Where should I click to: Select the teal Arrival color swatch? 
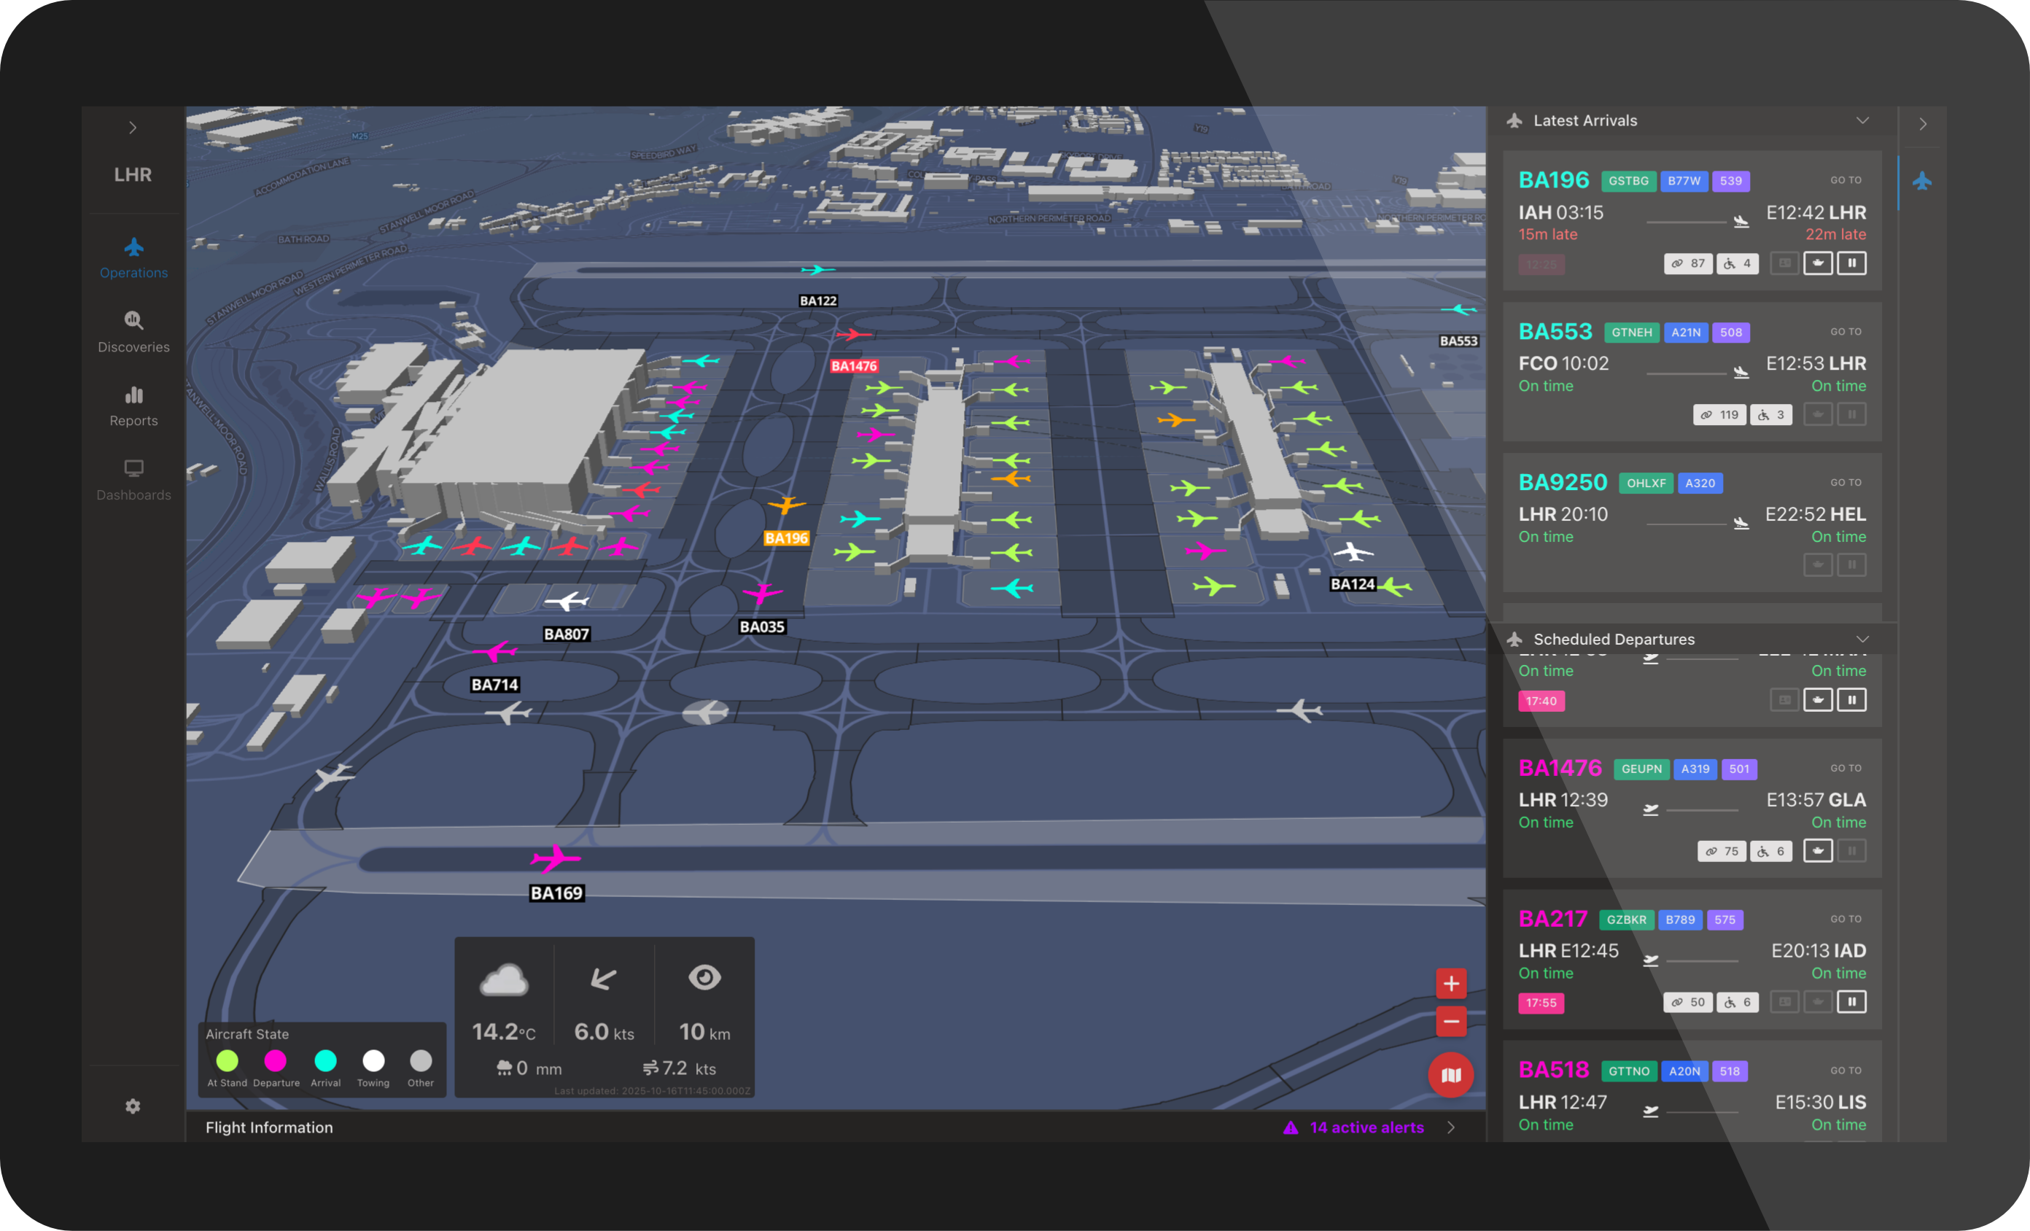325,1061
